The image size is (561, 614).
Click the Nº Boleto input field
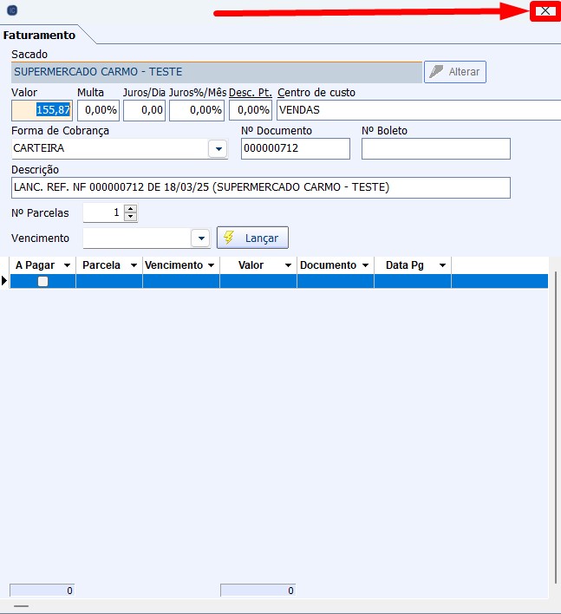(435, 149)
